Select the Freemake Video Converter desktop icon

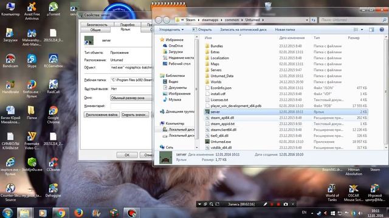32,141
